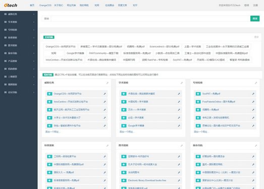Image resolution: width=264 pixels, height=189 pixels.
Task: Click 注册 register link
Action: 255,6
